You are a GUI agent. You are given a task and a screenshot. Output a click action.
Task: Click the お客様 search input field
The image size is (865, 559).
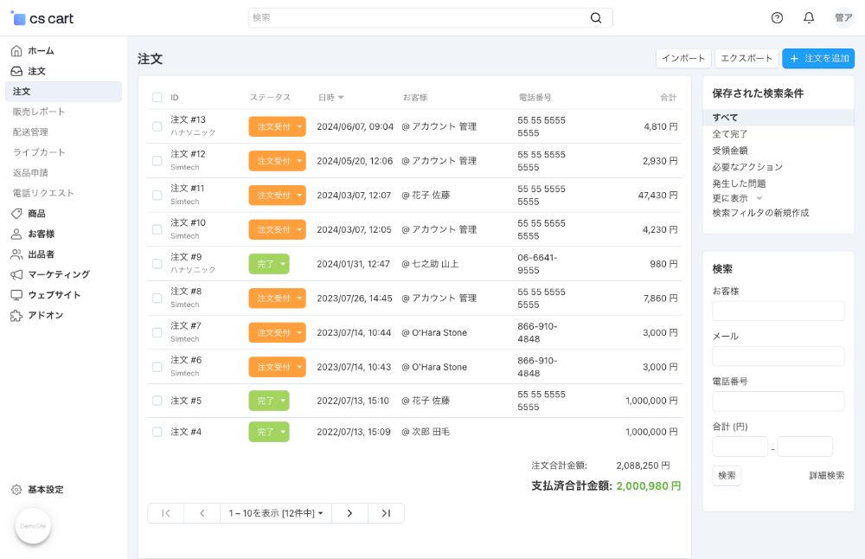click(778, 311)
